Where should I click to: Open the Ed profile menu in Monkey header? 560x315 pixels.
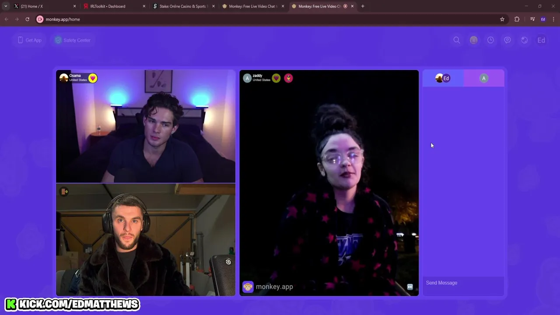[x=541, y=40]
